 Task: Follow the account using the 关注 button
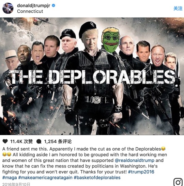[x=178, y=9]
